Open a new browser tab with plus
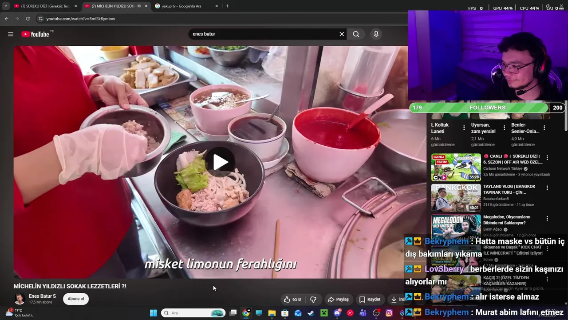The height and width of the screenshot is (320, 568). [x=227, y=6]
